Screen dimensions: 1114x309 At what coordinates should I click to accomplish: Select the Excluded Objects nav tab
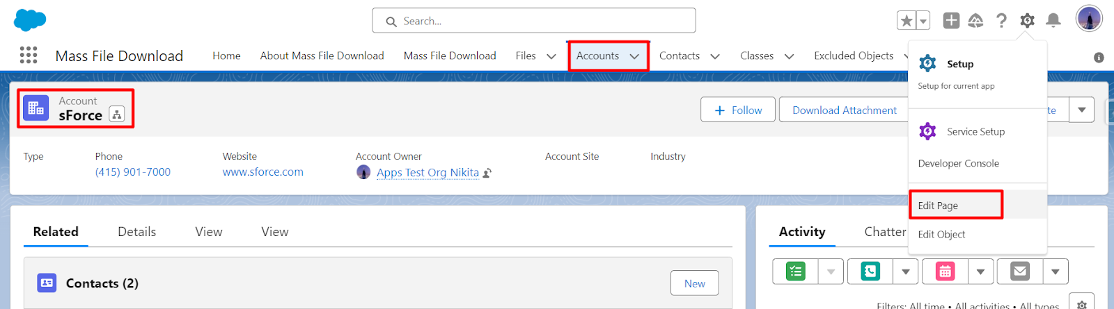(854, 56)
